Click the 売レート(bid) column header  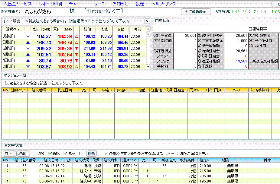41,29
